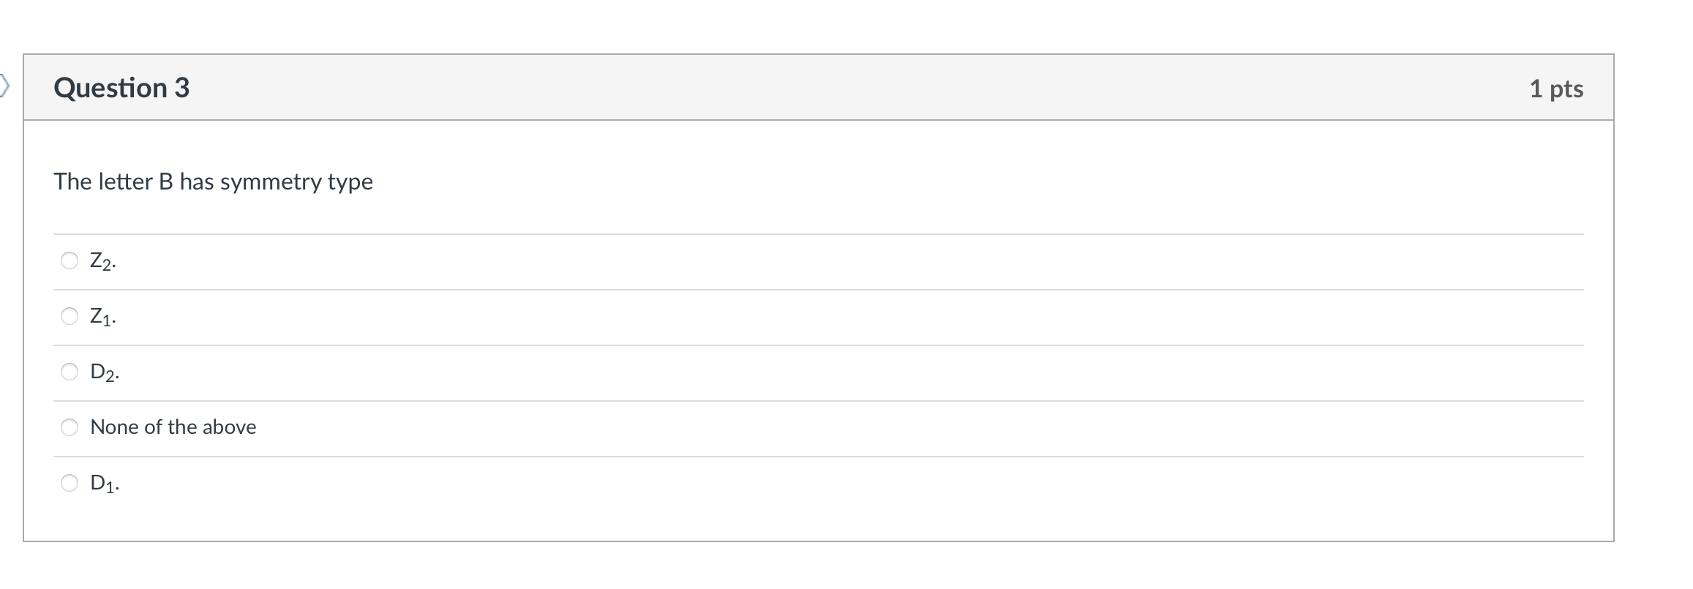Click the 1 pts score label
This screenshot has width=1693, height=589.
(1556, 89)
